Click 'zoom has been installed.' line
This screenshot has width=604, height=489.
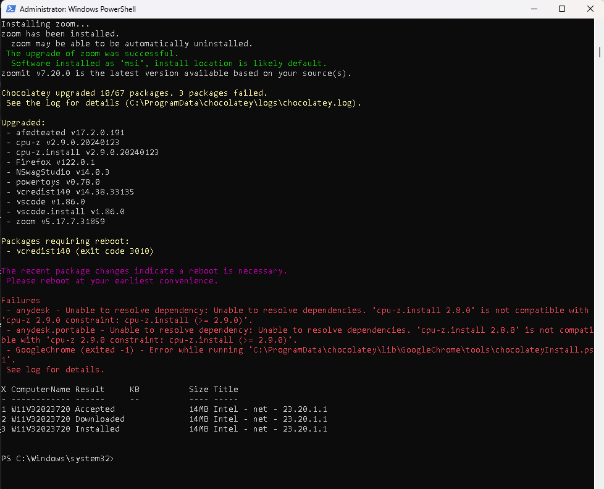[x=60, y=34]
